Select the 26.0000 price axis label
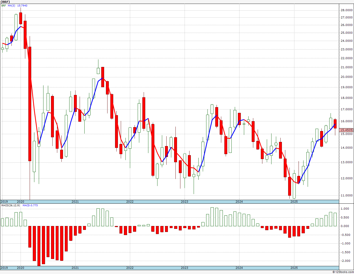This screenshot has width=354, height=274. pos(347,25)
